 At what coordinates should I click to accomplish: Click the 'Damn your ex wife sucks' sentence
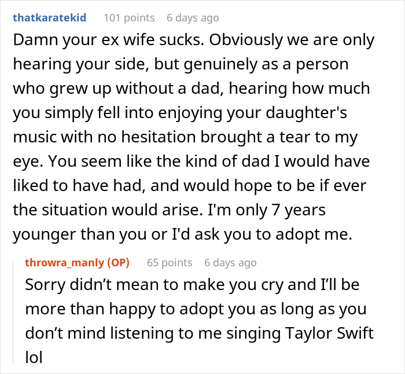[109, 40]
